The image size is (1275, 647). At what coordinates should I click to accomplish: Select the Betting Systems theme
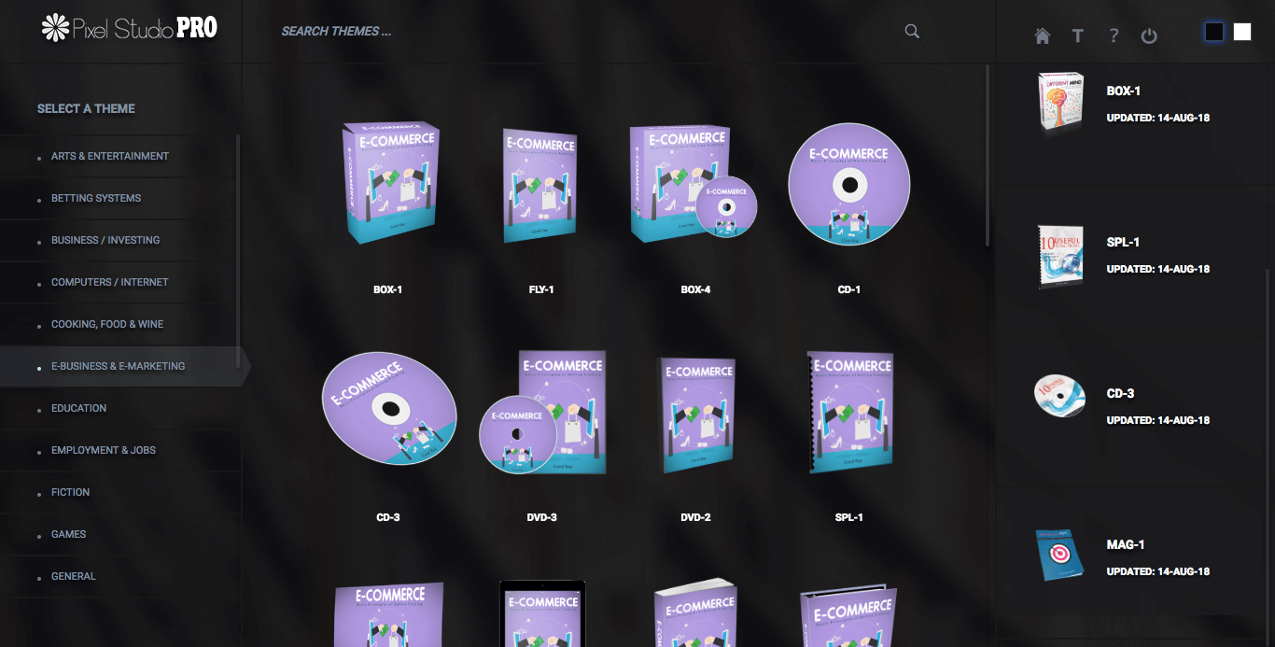click(119, 198)
